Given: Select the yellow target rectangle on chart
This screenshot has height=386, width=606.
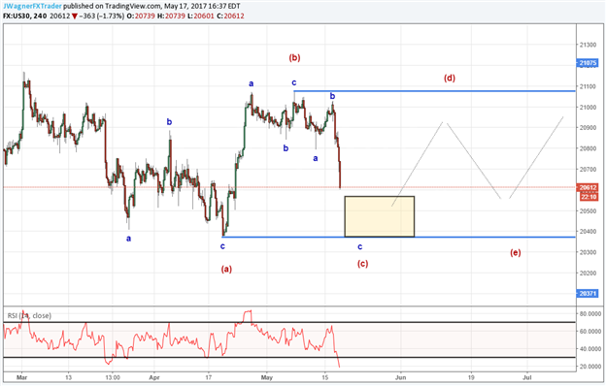Looking at the screenshot, I should (380, 216).
